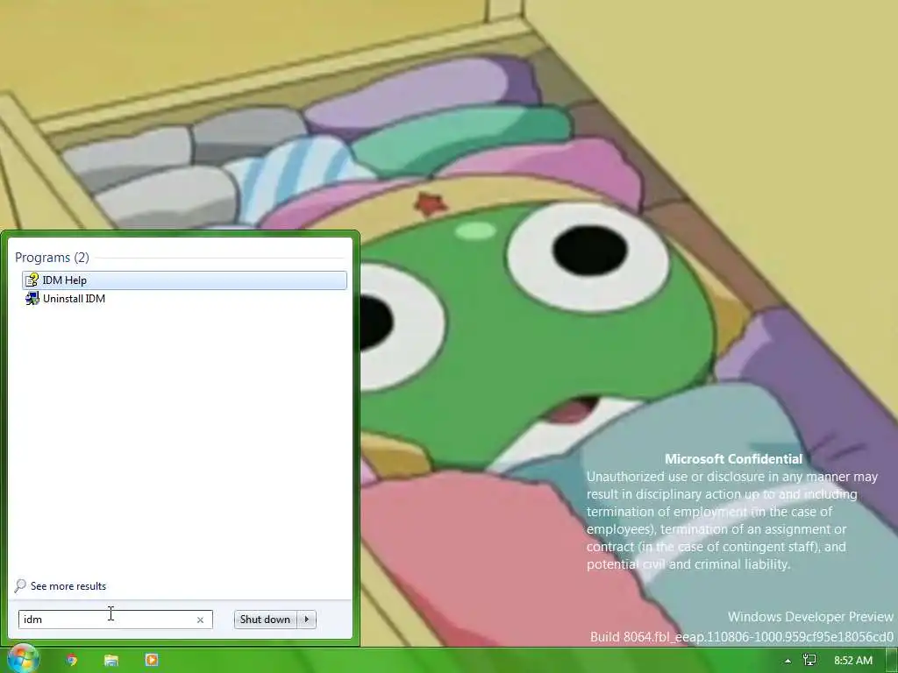Select the Uninstall IDM result
This screenshot has width=898, height=673.
(184, 298)
